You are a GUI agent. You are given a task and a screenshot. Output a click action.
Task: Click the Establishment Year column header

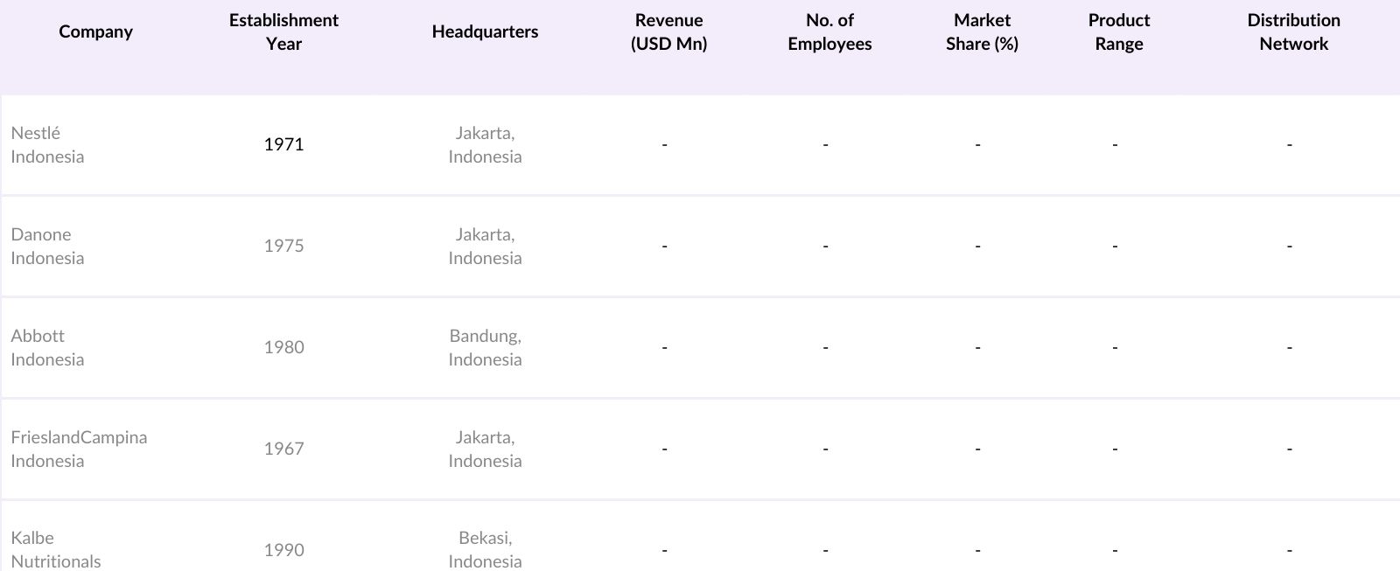[283, 31]
